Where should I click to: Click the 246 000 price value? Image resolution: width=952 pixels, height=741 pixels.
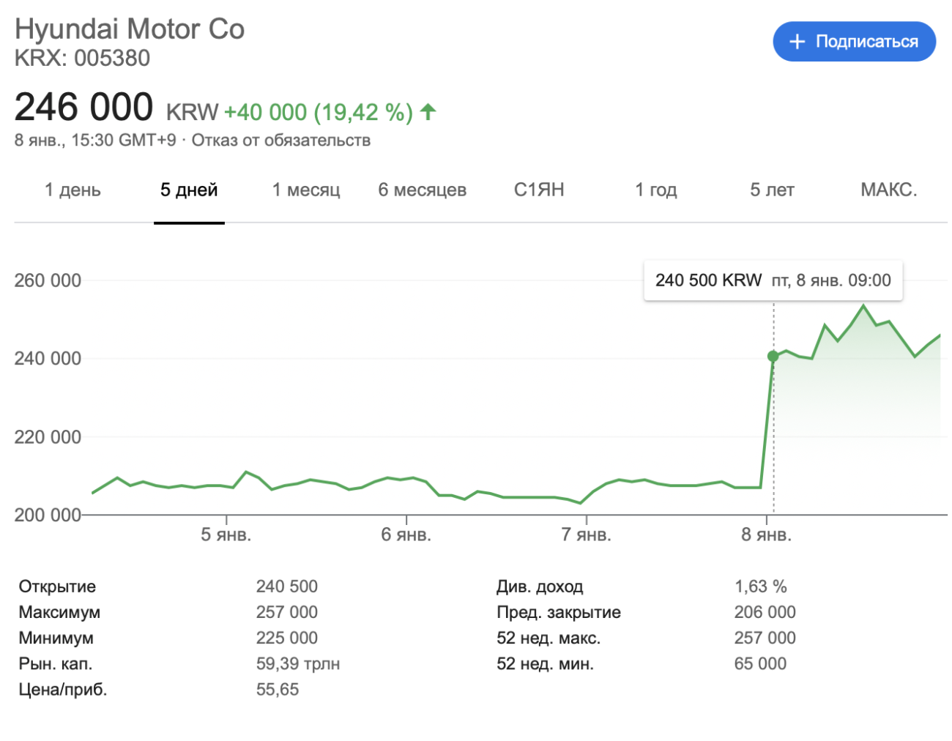pos(84,107)
